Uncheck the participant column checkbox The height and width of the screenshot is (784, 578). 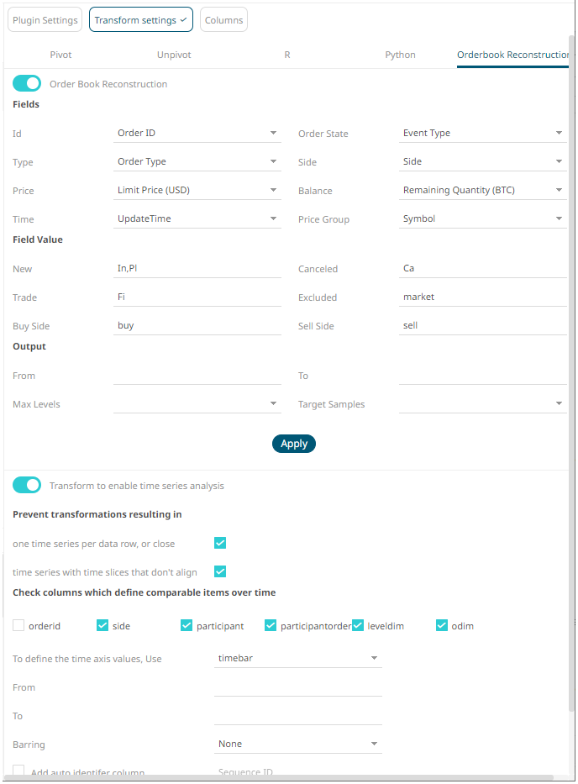coord(187,625)
